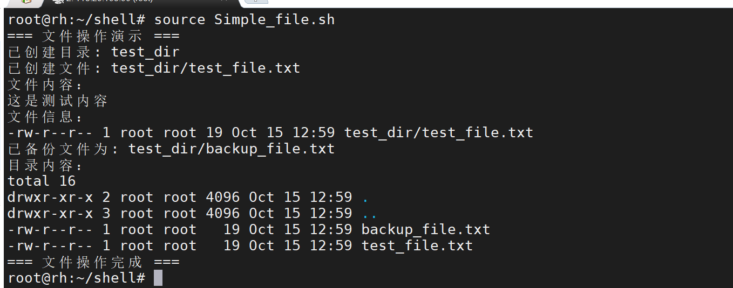Click the 'total 16' output line

coord(42,181)
